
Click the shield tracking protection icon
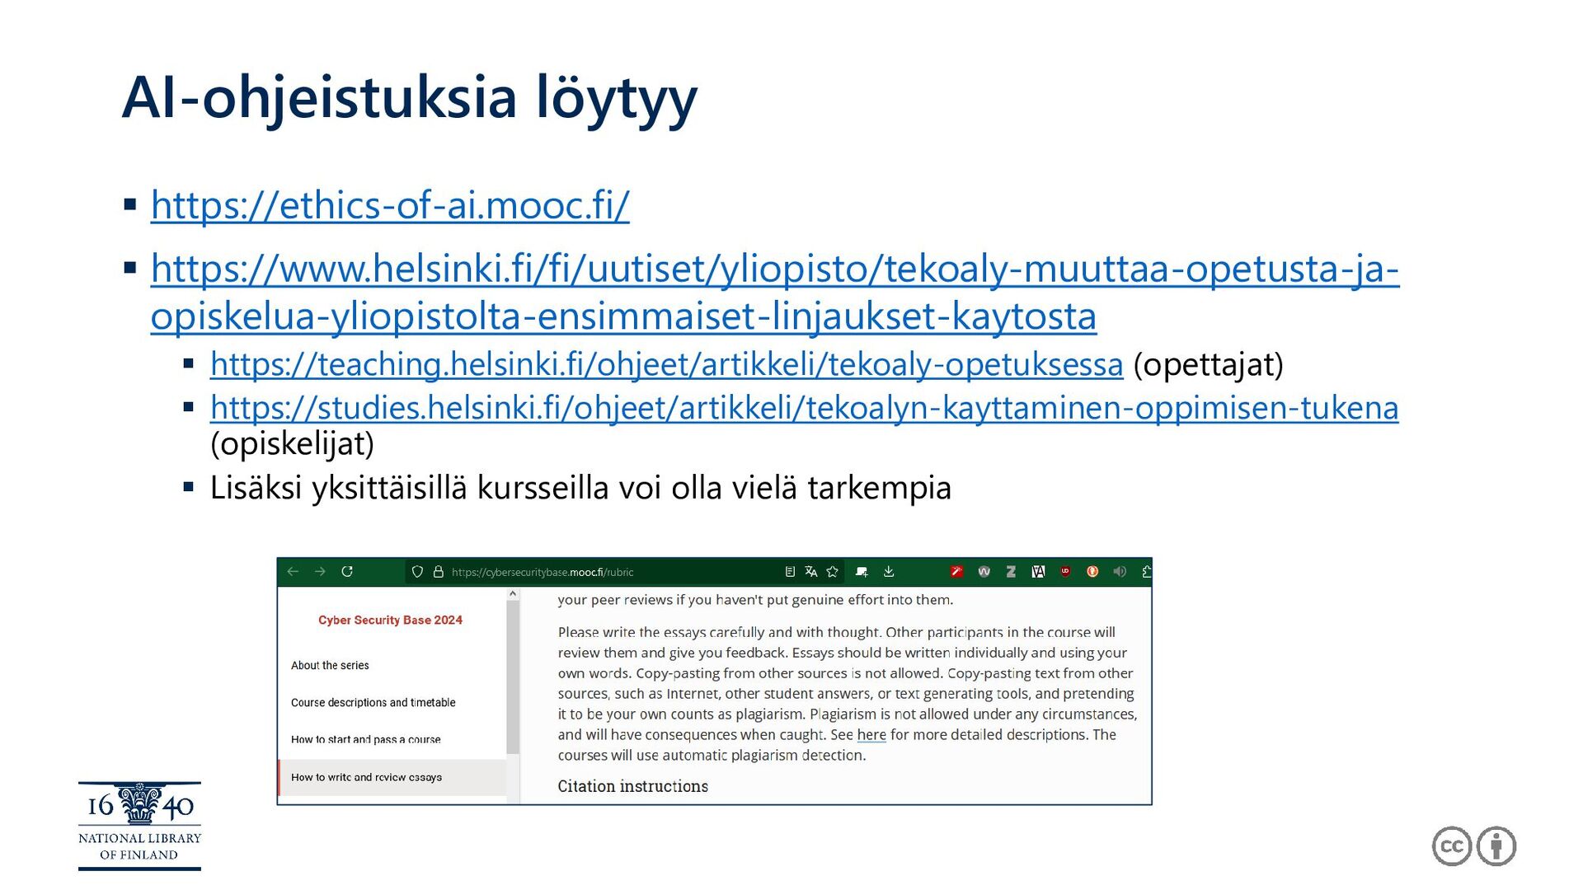point(417,572)
